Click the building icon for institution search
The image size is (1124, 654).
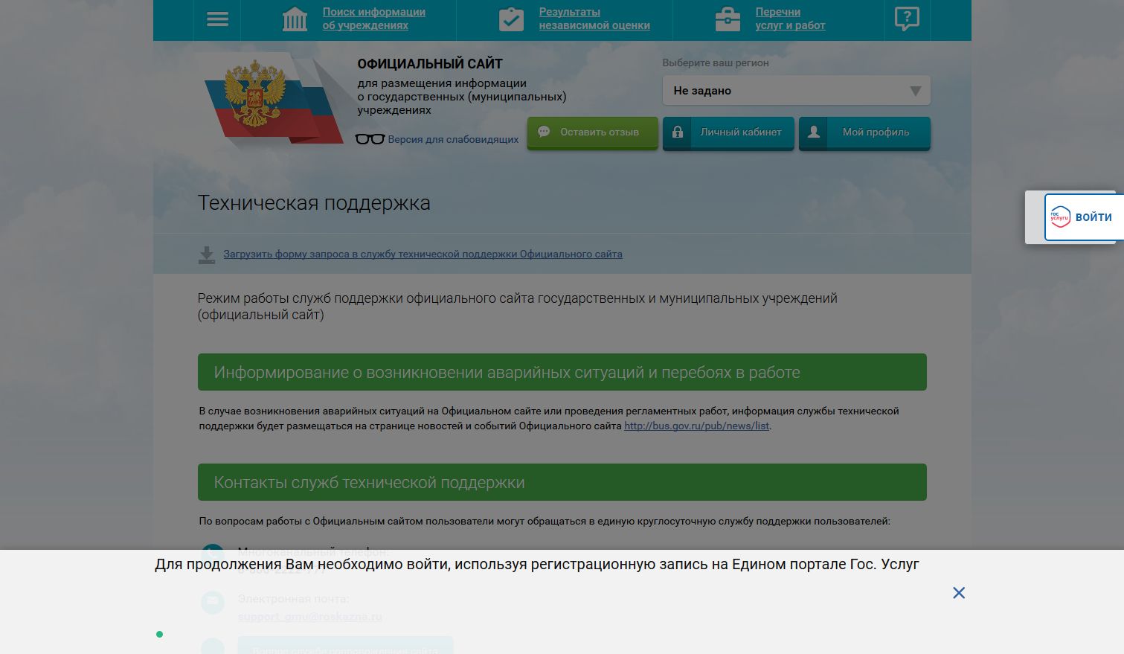point(295,19)
